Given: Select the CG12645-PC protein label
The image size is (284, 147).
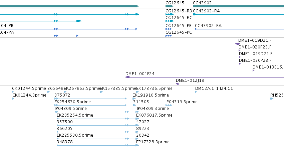Looking at the screenshot, I should 179,32.
